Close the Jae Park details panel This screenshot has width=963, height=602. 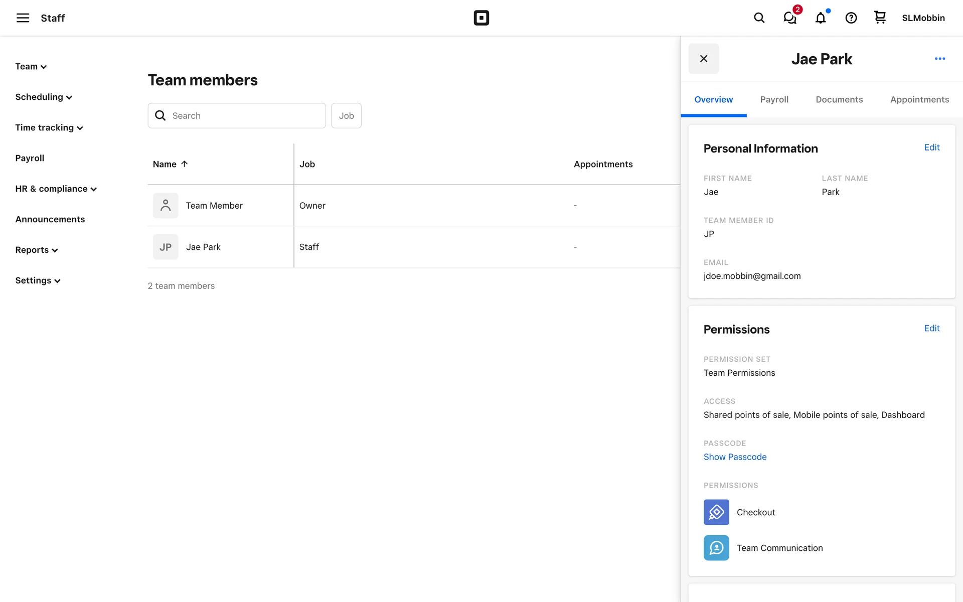pos(703,59)
